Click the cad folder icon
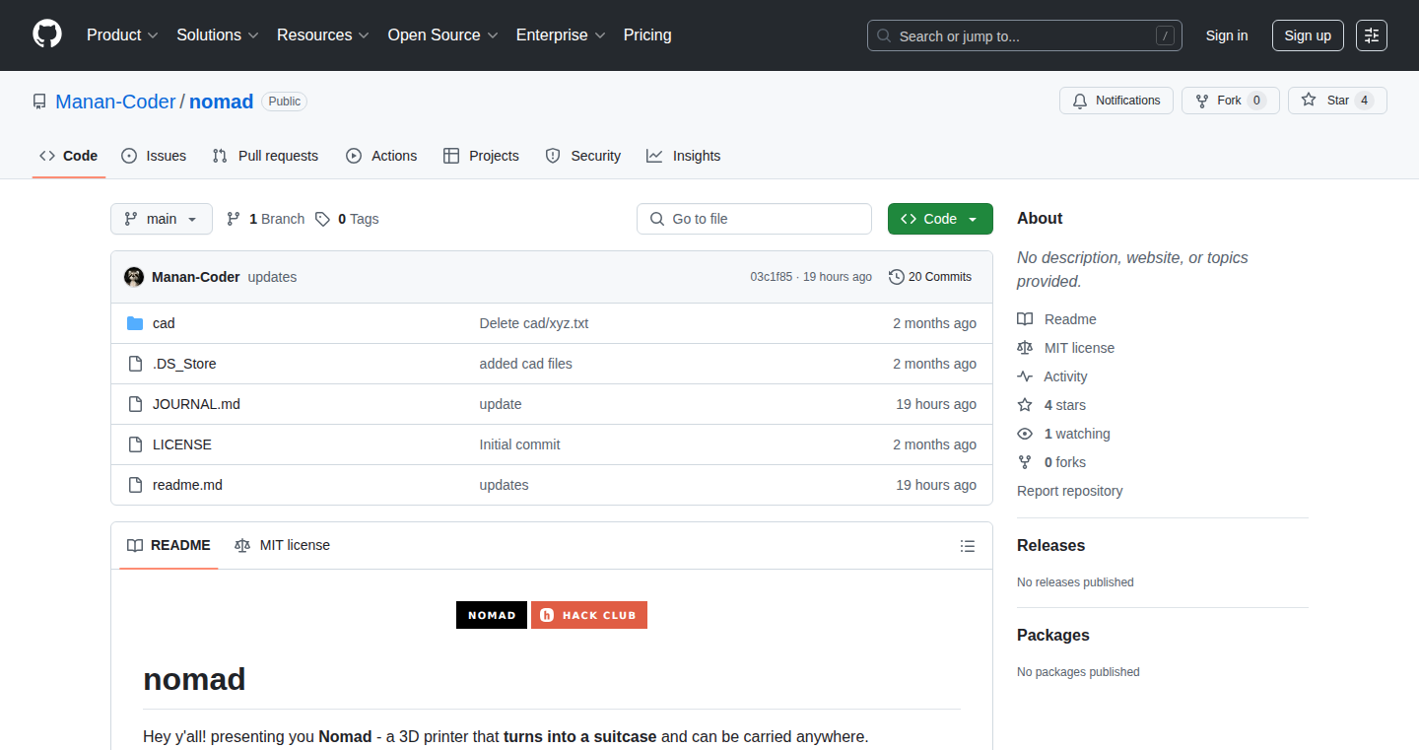 [x=135, y=323]
